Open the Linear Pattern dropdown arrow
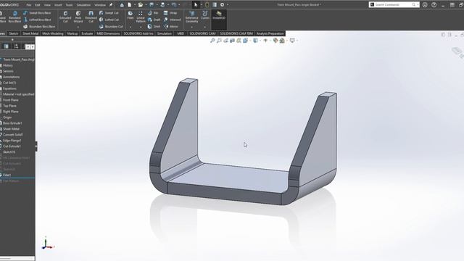464x261 pixels. coord(141,27)
